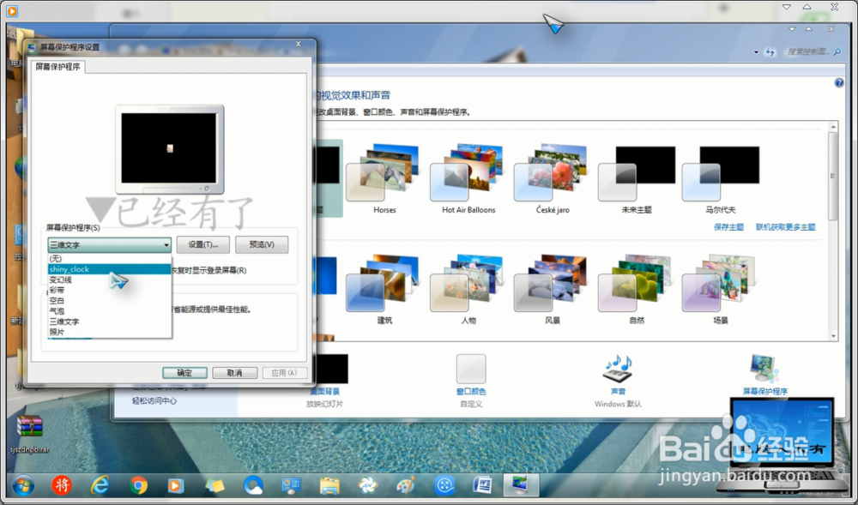This screenshot has height=505, width=858.
Task: Choose the 场景 Aero theme
Action: pyautogui.click(x=721, y=289)
